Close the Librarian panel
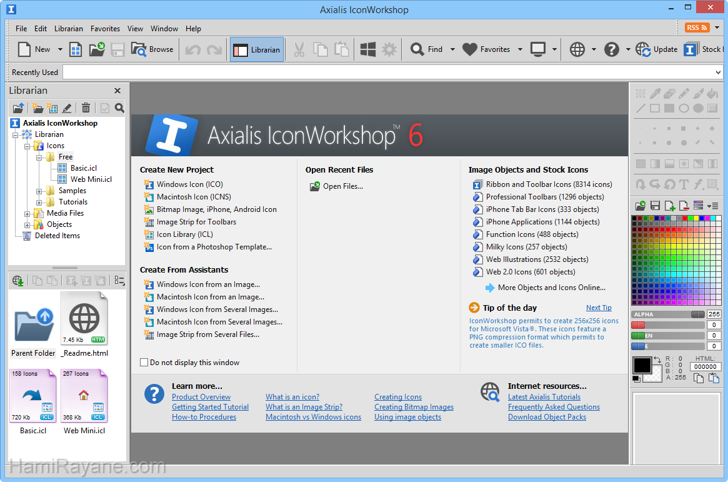This screenshot has width=728, height=482. point(117,91)
